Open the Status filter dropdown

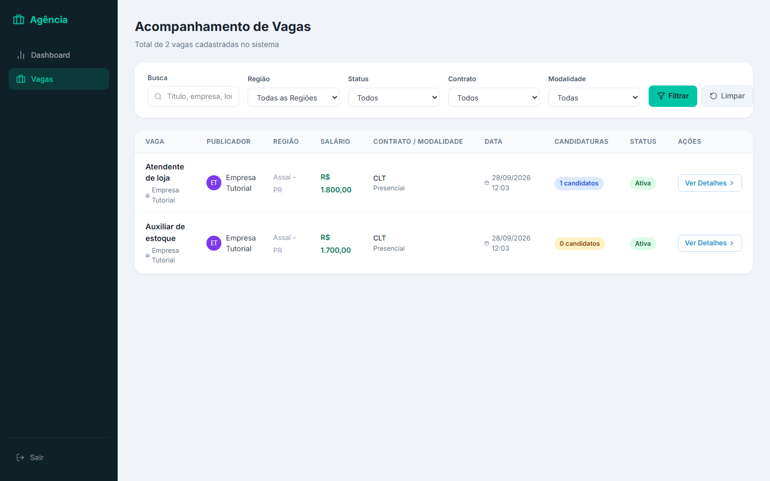click(394, 97)
